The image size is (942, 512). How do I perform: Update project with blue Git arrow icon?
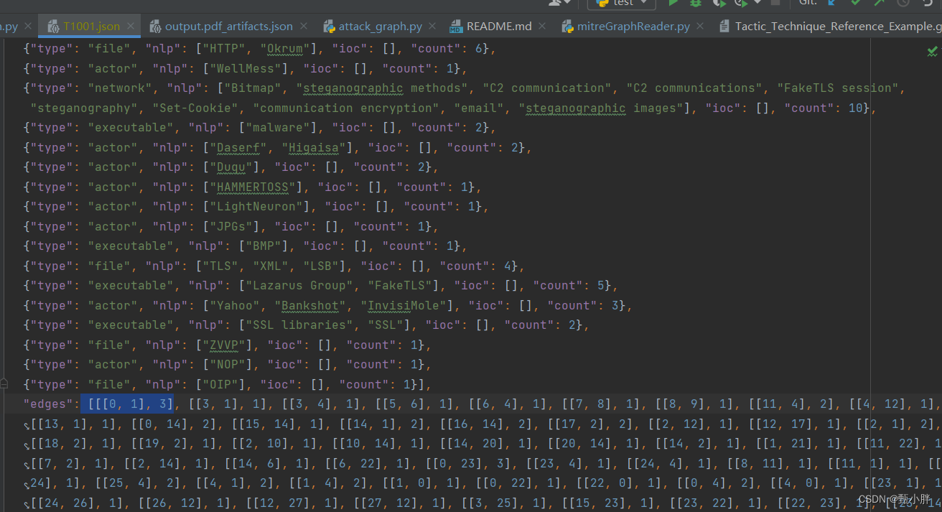pos(833,3)
